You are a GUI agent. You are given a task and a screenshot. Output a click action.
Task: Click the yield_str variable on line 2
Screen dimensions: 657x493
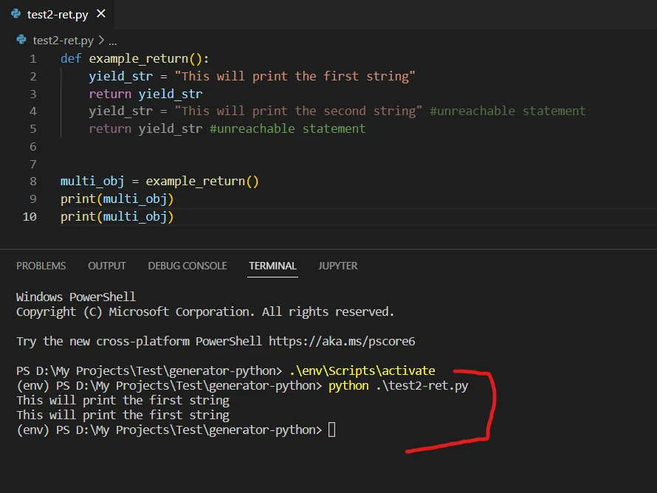(x=120, y=76)
